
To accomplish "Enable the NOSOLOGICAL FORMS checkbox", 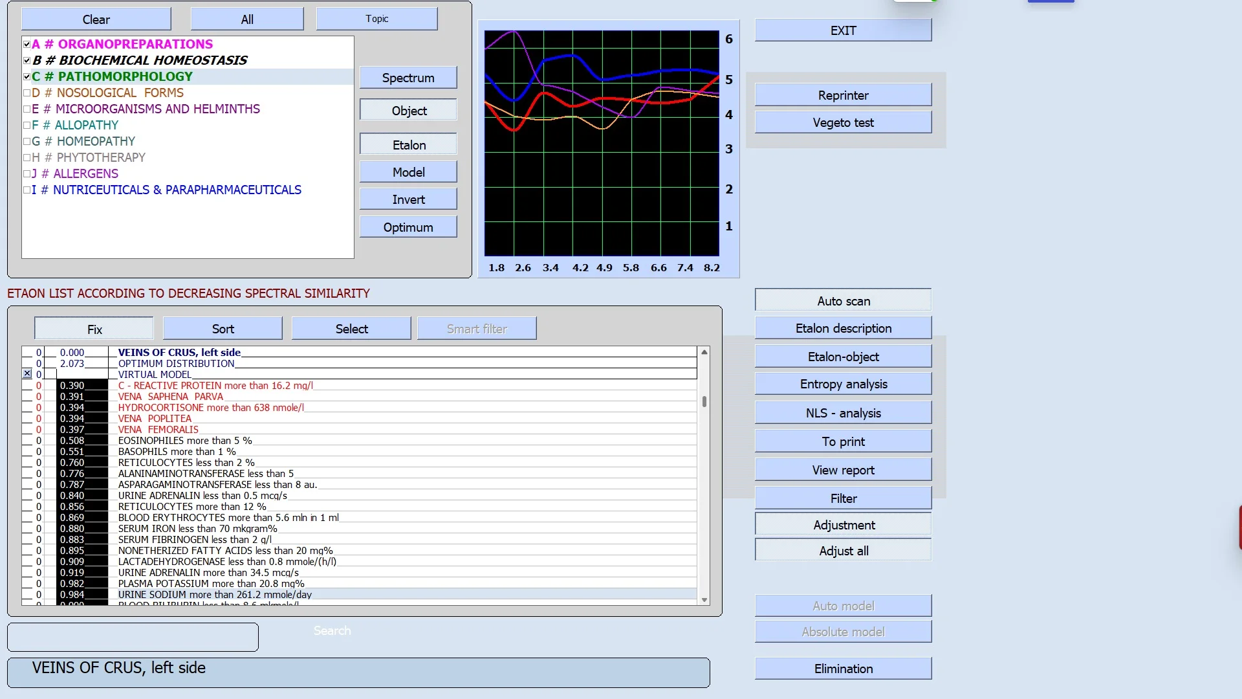I will (27, 93).
